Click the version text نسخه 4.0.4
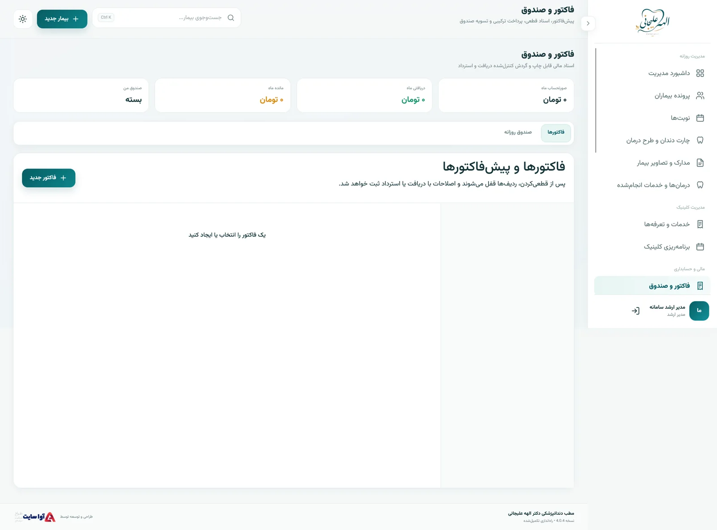The height and width of the screenshot is (530, 717). click(x=565, y=521)
